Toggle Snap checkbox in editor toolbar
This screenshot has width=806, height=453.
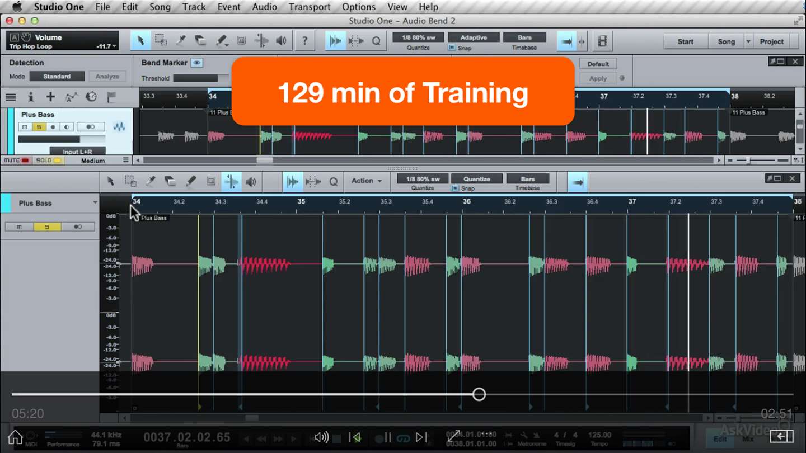(456, 188)
